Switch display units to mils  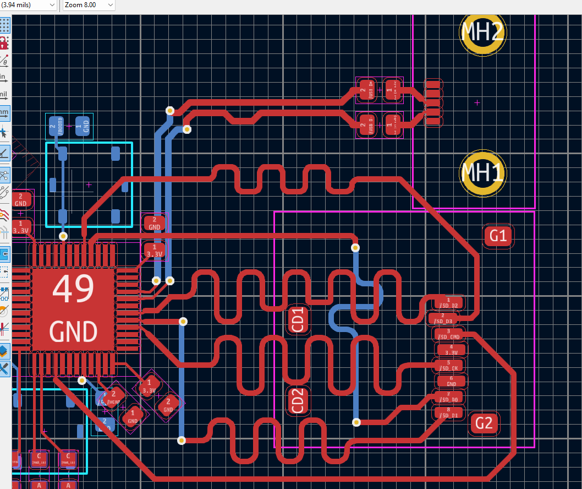click(x=6, y=95)
